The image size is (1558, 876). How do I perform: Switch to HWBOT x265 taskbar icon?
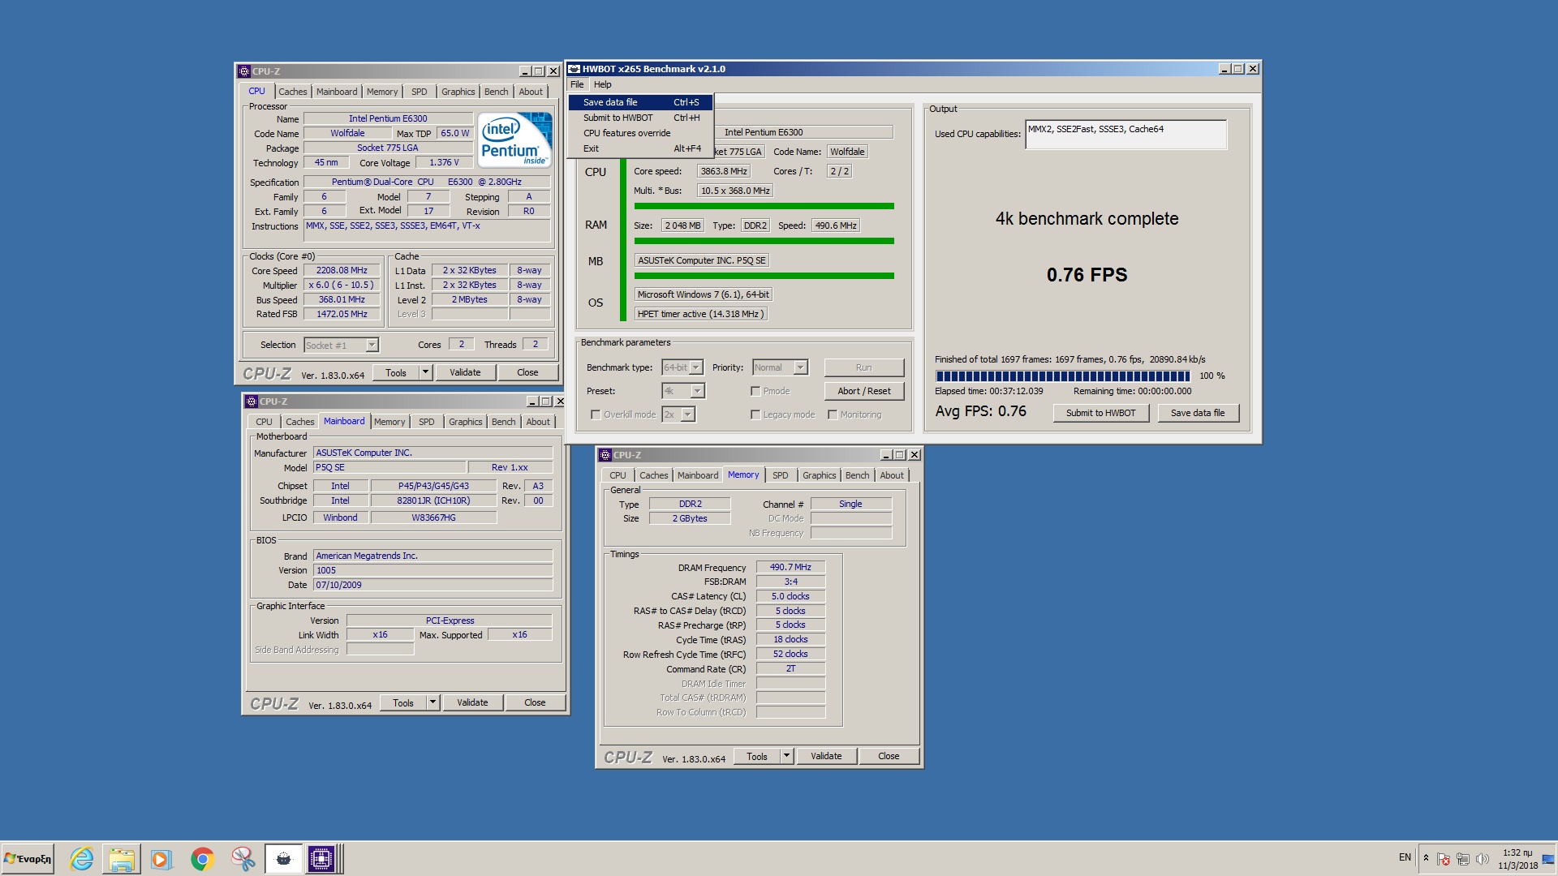click(x=283, y=859)
